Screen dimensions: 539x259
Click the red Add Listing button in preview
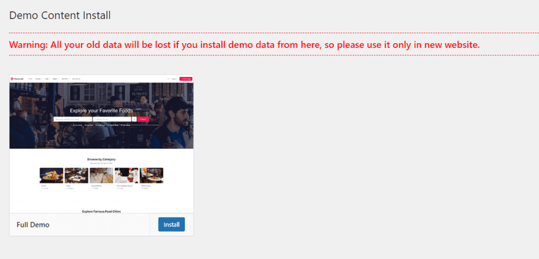[x=185, y=78]
